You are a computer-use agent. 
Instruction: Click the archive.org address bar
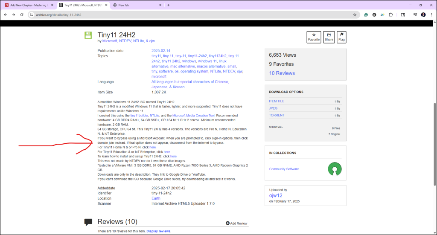click(x=192, y=15)
